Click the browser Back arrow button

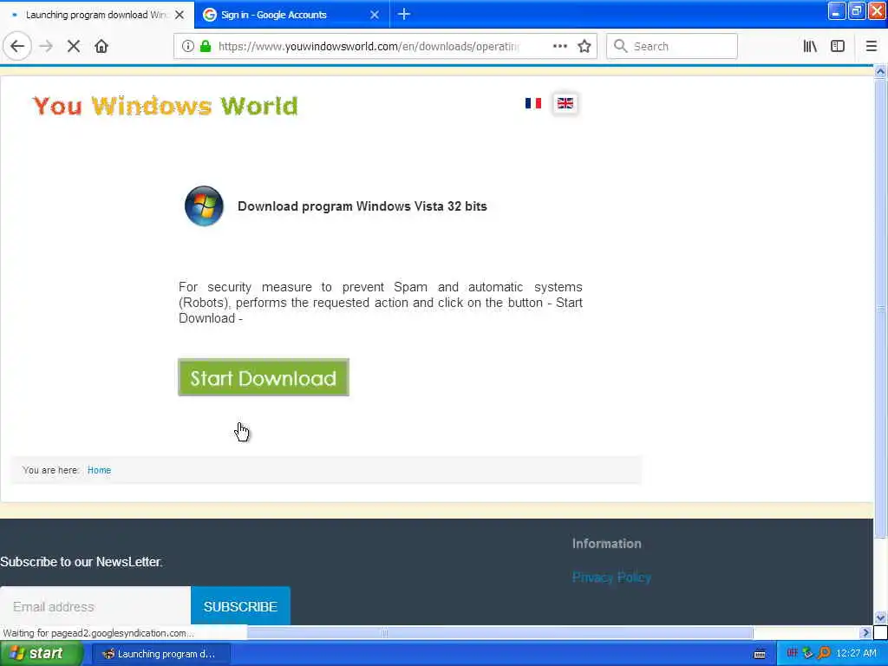17,47
